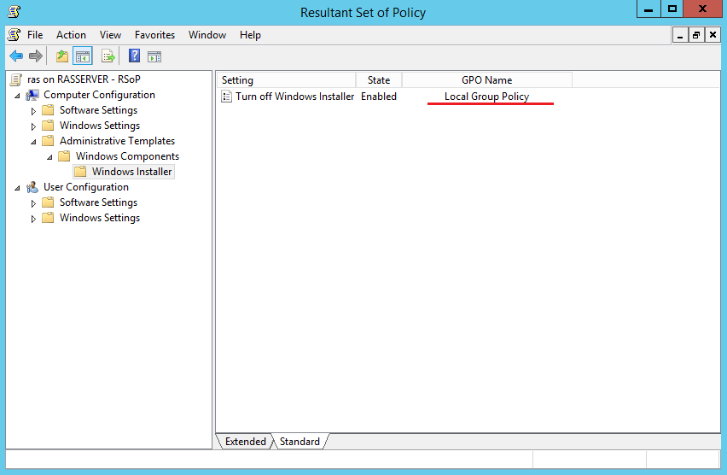Select the Windows Installer tree item
This screenshot has height=475, width=727.
pos(131,172)
